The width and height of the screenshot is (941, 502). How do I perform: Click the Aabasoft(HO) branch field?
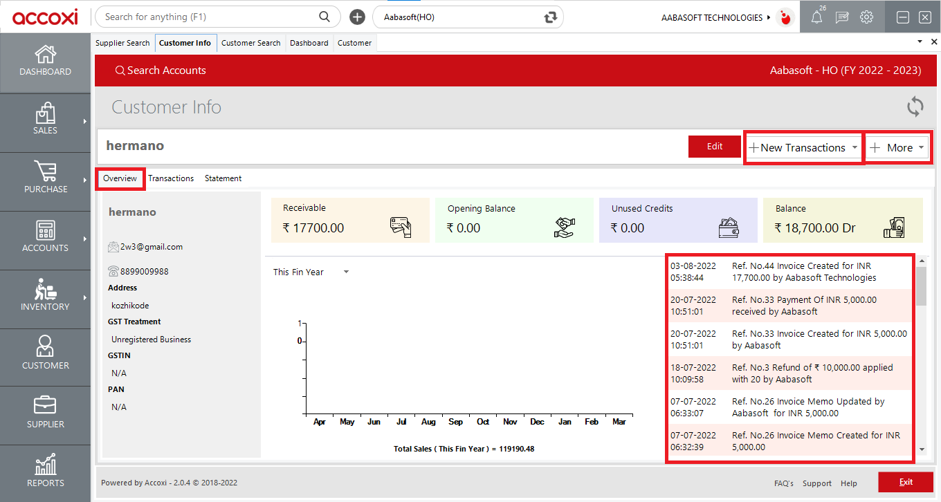468,17
